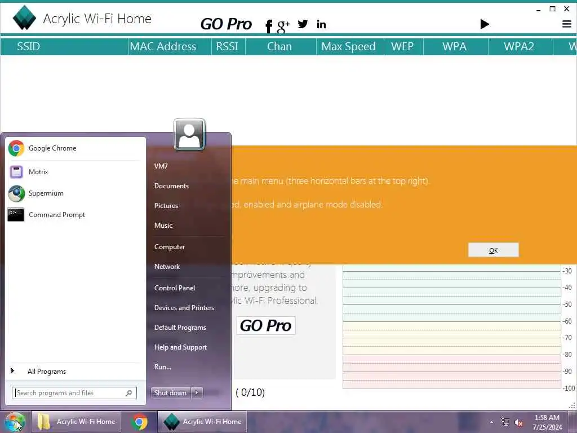Viewport: 577px width, 433px height.
Task: Open Help and Support
Action: coord(181,347)
